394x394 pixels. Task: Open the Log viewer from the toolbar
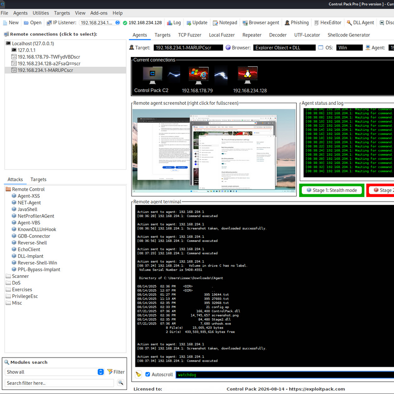coord(174,23)
